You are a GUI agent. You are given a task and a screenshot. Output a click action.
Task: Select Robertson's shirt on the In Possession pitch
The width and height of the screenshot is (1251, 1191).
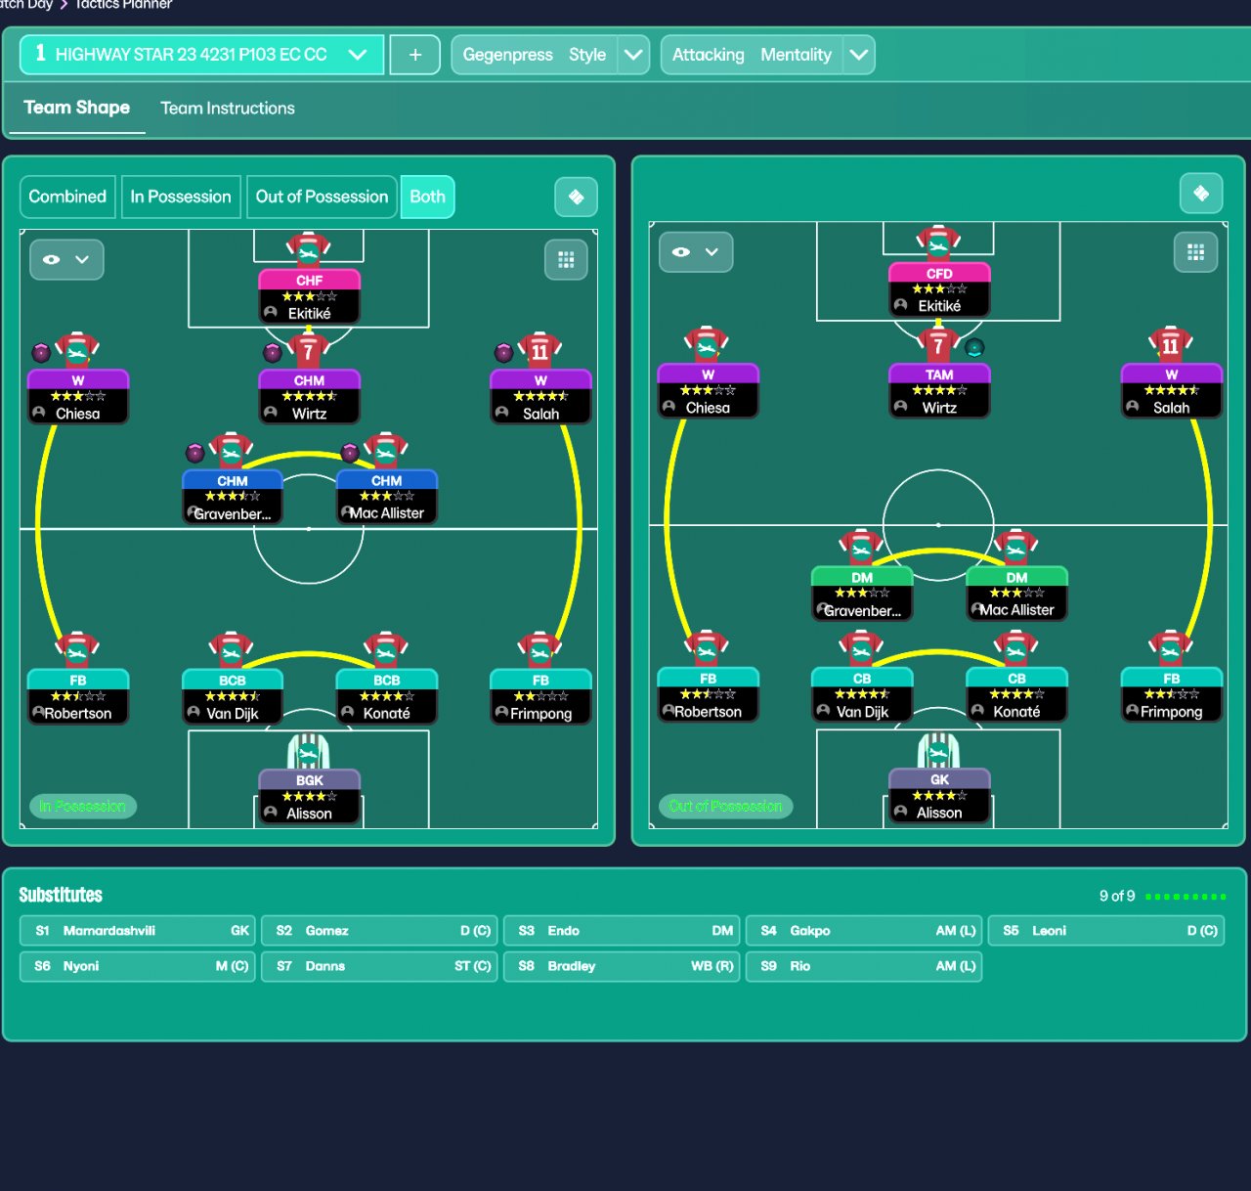[77, 650]
